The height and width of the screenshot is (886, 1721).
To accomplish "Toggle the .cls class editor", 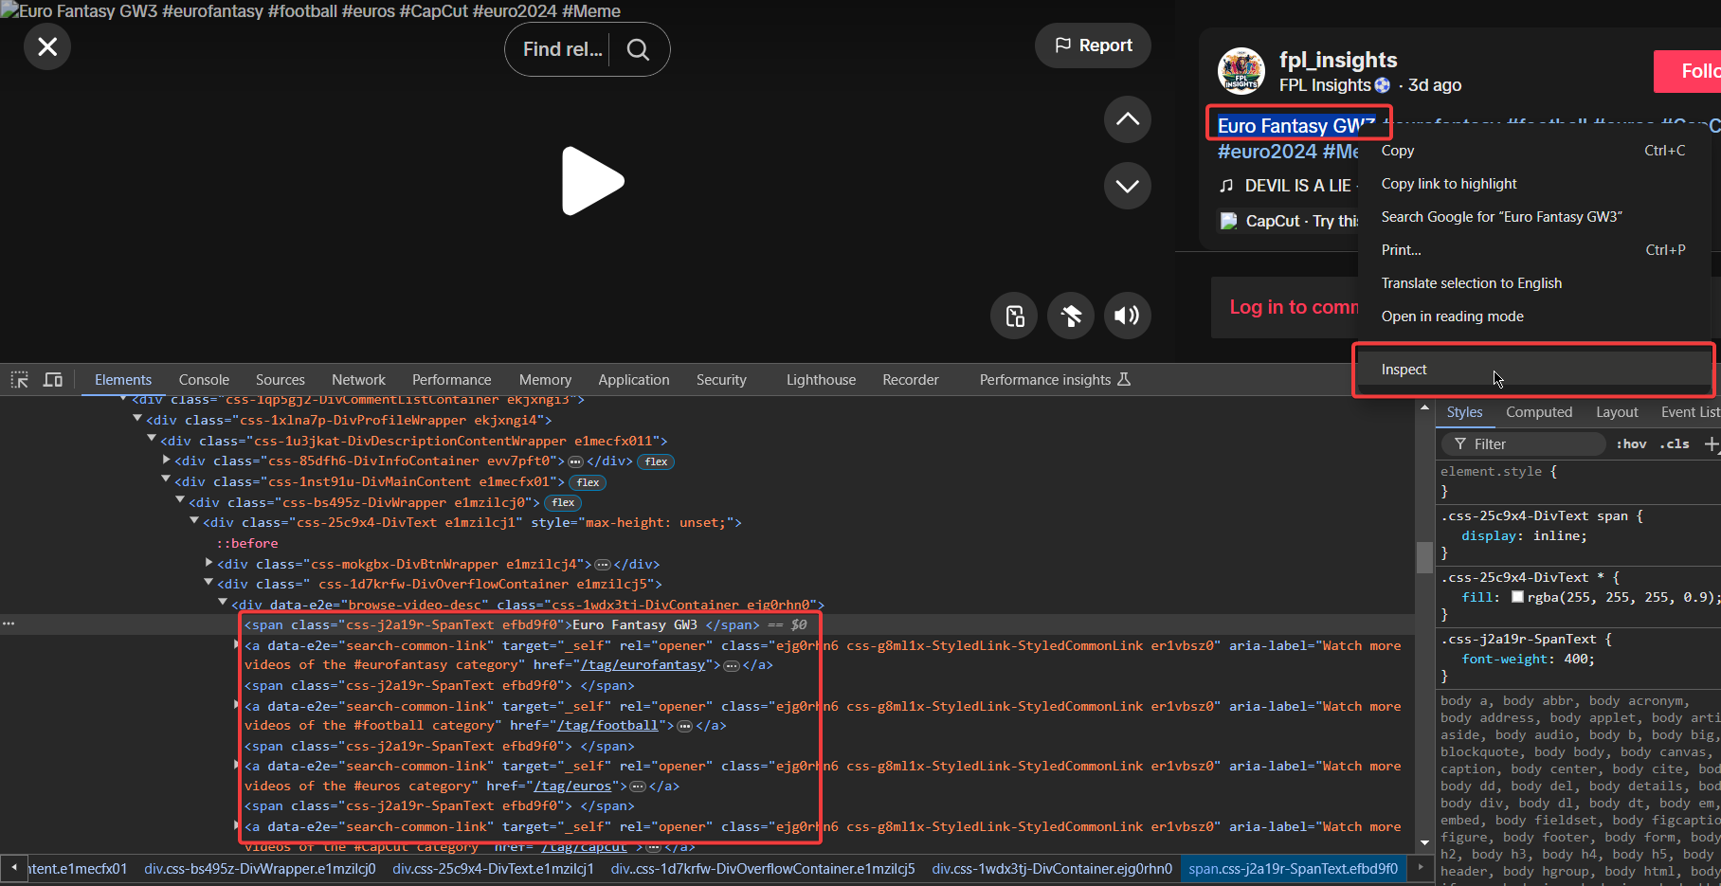I will click(x=1674, y=443).
